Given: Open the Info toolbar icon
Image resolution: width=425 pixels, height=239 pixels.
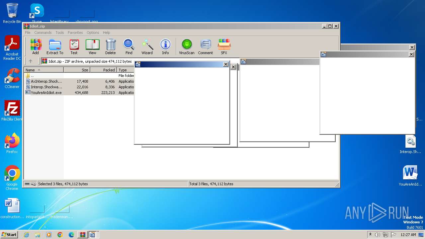Looking at the screenshot, I should tap(165, 47).
